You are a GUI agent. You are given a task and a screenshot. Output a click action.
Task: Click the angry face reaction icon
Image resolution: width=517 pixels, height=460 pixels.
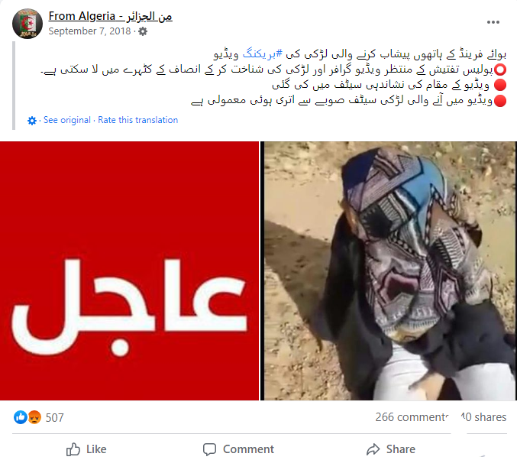pyautogui.click(x=34, y=417)
